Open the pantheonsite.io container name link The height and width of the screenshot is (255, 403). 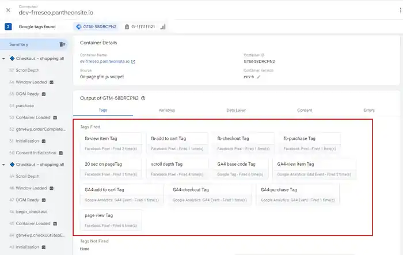(x=105, y=62)
